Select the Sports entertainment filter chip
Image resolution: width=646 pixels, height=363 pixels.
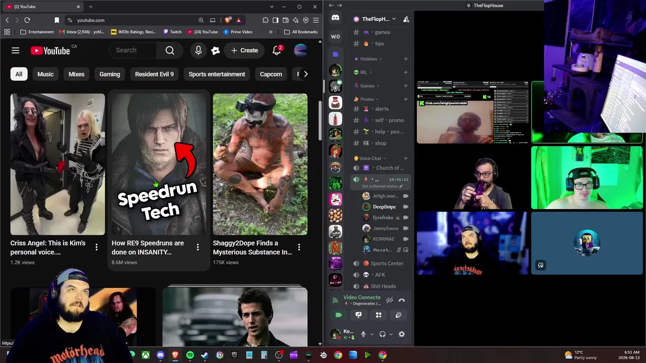click(217, 74)
